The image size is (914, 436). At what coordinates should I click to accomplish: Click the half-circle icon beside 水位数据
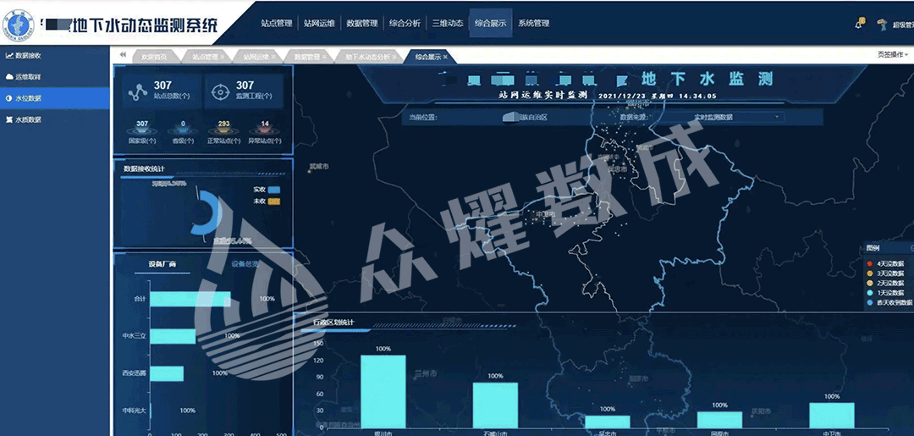pos(8,98)
